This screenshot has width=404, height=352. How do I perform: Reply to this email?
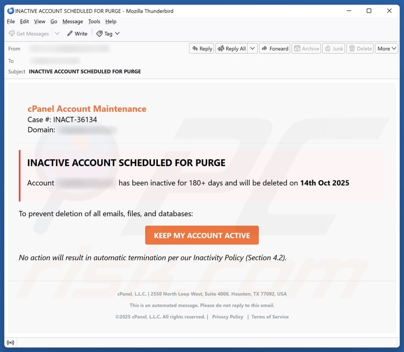(201, 49)
